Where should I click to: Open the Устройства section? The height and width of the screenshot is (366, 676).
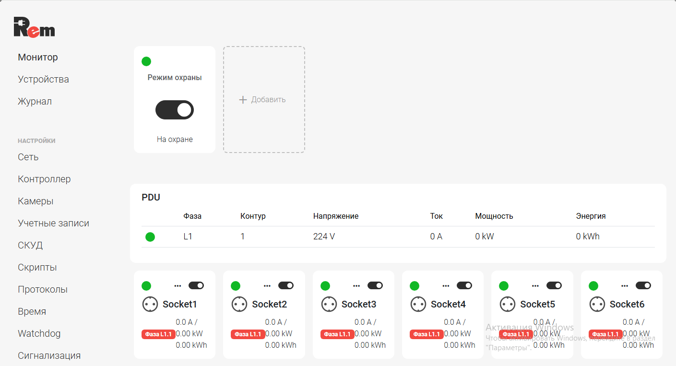(x=43, y=79)
